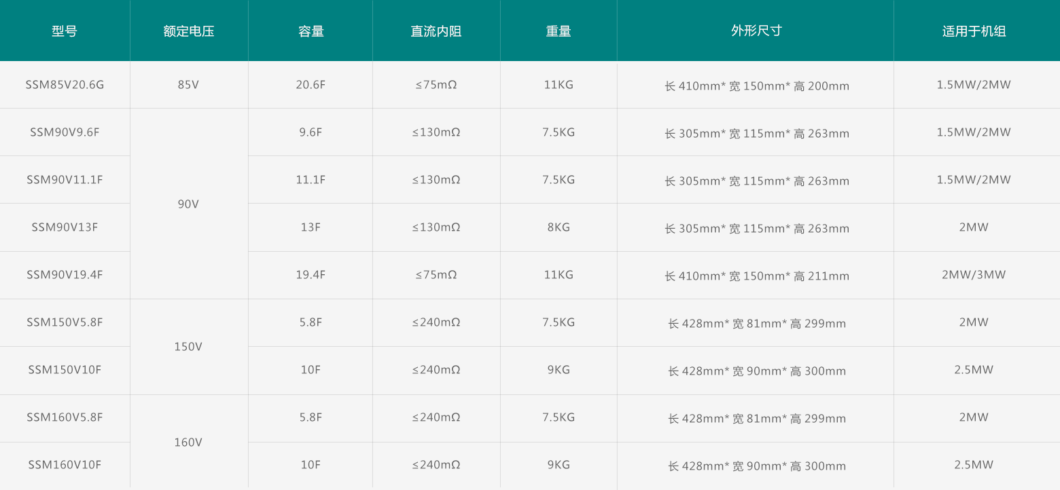This screenshot has width=1060, height=490.
Task: Select model SSM90V13F in the table
Action: pos(65,227)
